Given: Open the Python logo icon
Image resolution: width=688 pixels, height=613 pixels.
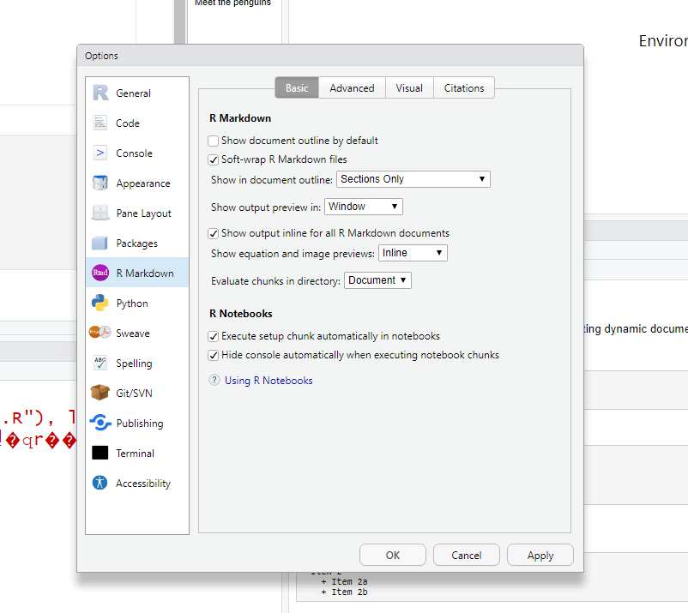Looking at the screenshot, I should pyautogui.click(x=100, y=303).
